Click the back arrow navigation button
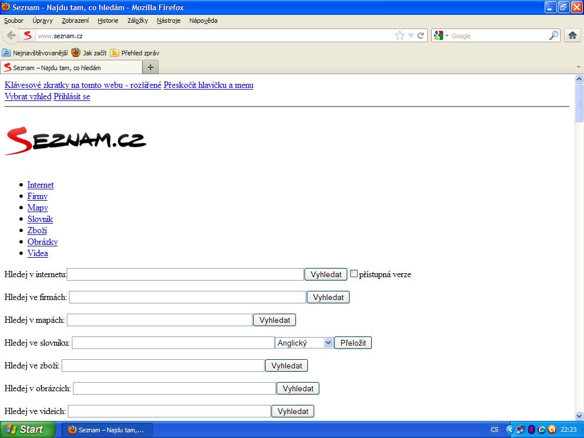 point(11,36)
